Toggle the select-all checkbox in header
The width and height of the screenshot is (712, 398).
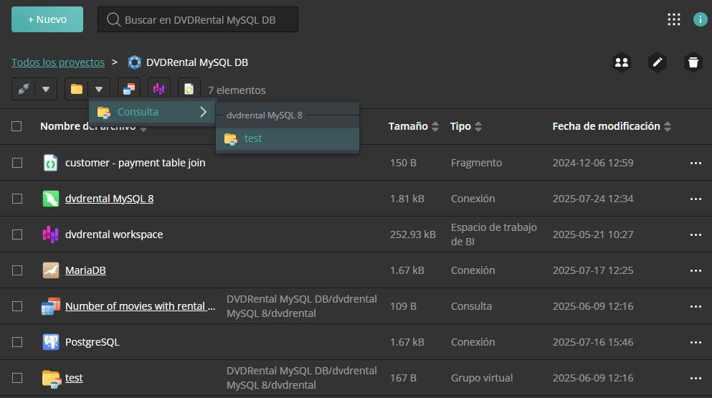pyautogui.click(x=17, y=126)
